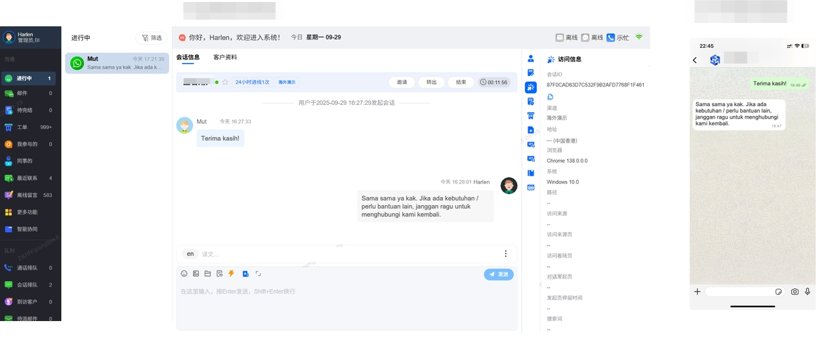Open the calendar icon in right sidebar
This screenshot has width=840, height=344.
click(531, 187)
